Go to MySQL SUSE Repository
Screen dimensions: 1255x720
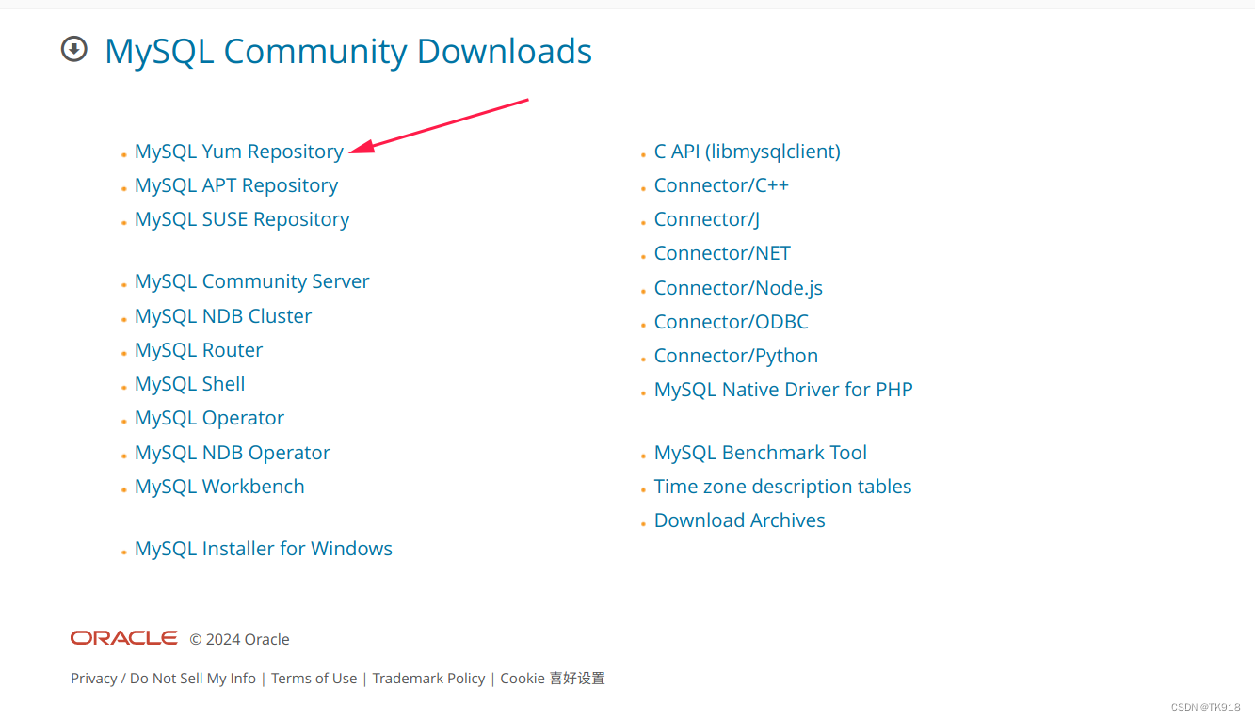coord(242,219)
